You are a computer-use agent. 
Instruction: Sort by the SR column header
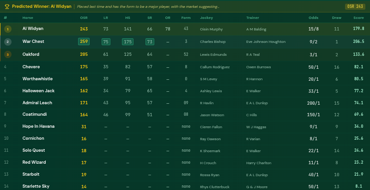pos(150,18)
